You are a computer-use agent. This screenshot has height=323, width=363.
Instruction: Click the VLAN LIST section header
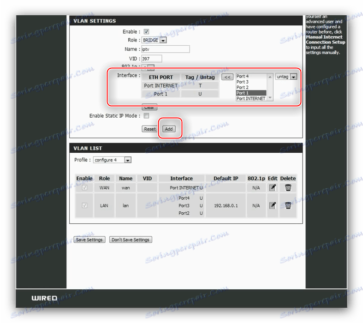(x=186, y=148)
